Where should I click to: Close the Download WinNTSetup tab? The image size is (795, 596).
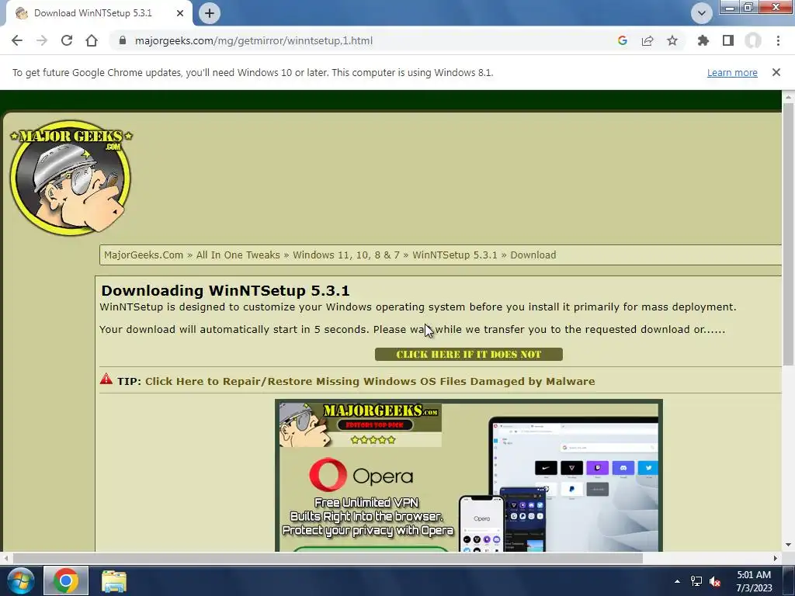pyautogui.click(x=180, y=13)
